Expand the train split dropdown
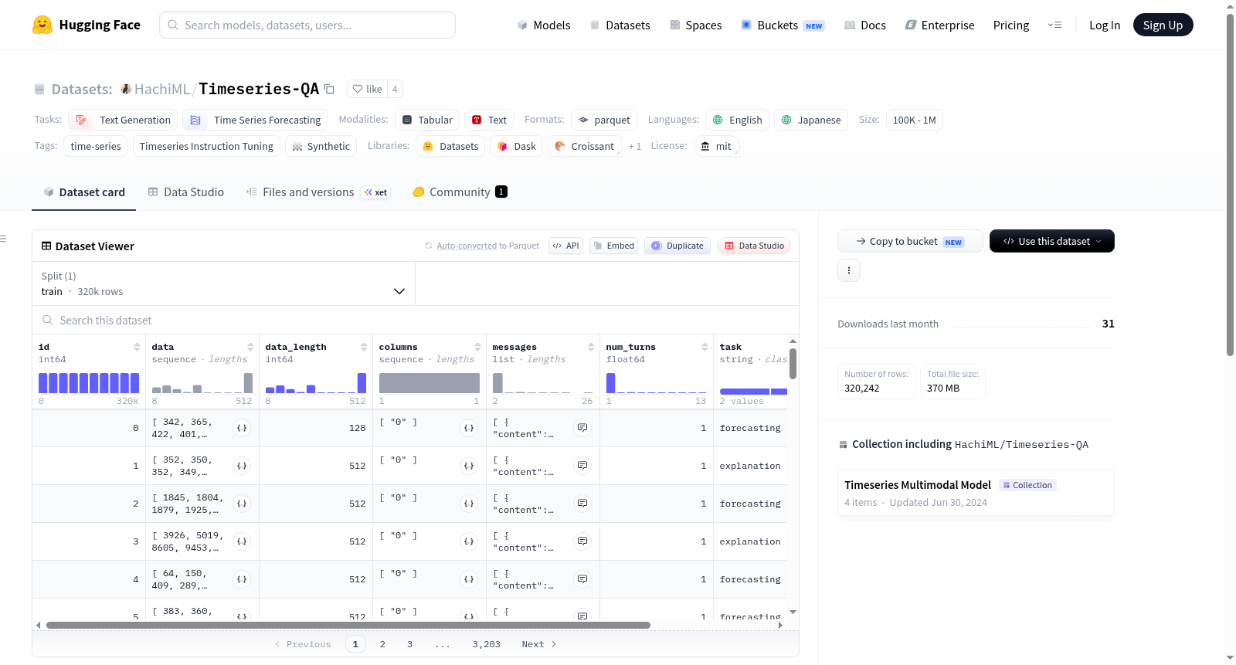Screen dimensions: 1236x665 click(x=223, y=283)
